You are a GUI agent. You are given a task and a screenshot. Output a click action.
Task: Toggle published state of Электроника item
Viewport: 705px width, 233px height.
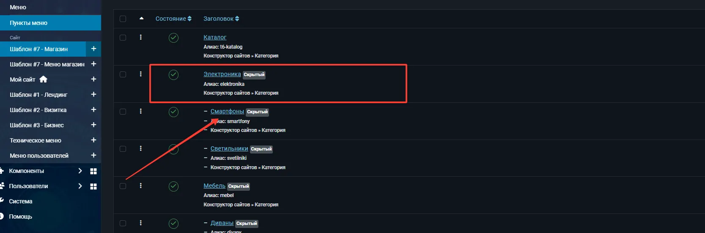click(x=173, y=75)
